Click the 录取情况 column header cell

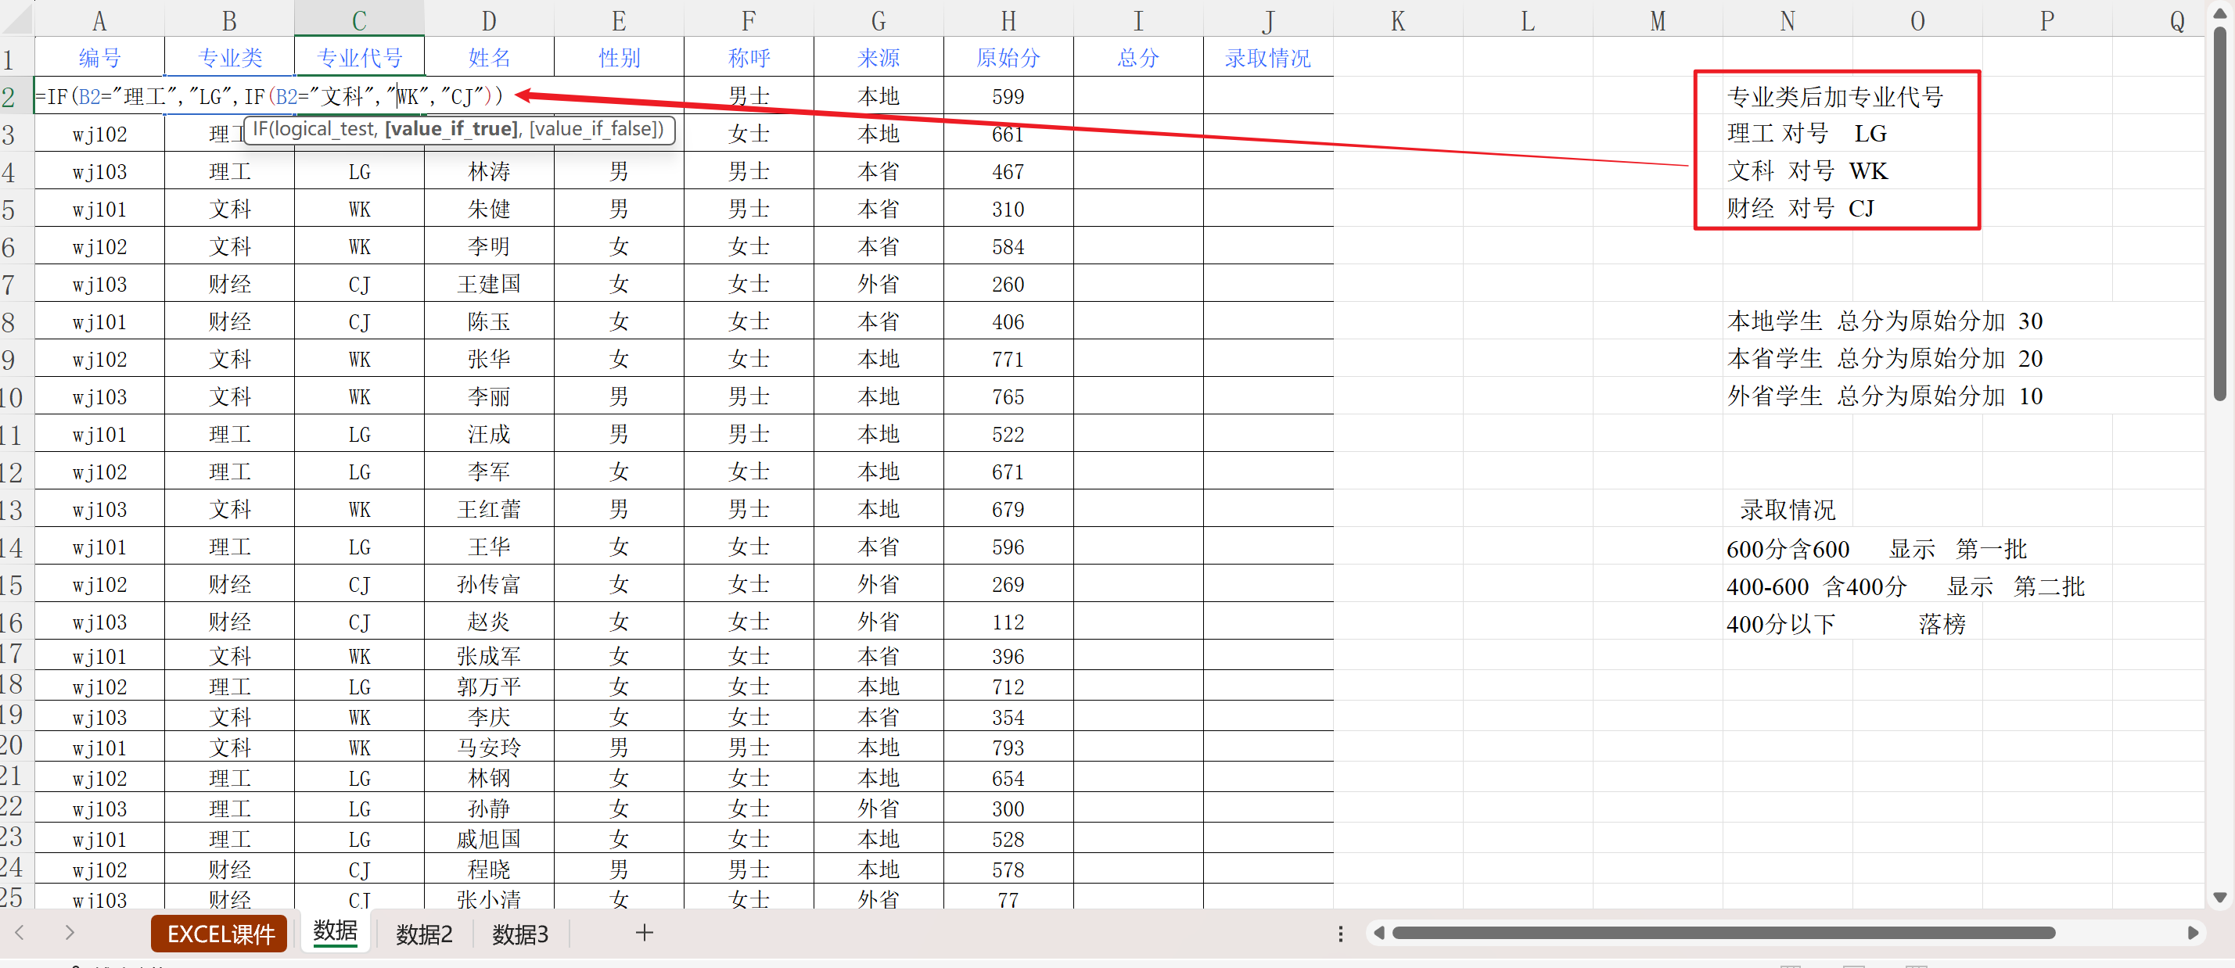[x=1267, y=58]
